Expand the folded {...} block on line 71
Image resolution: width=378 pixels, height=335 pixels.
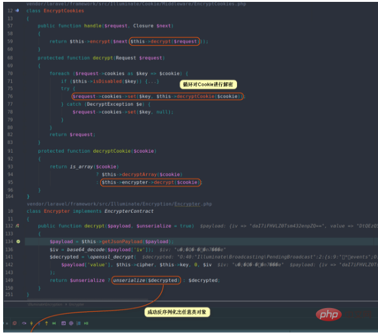(152, 81)
